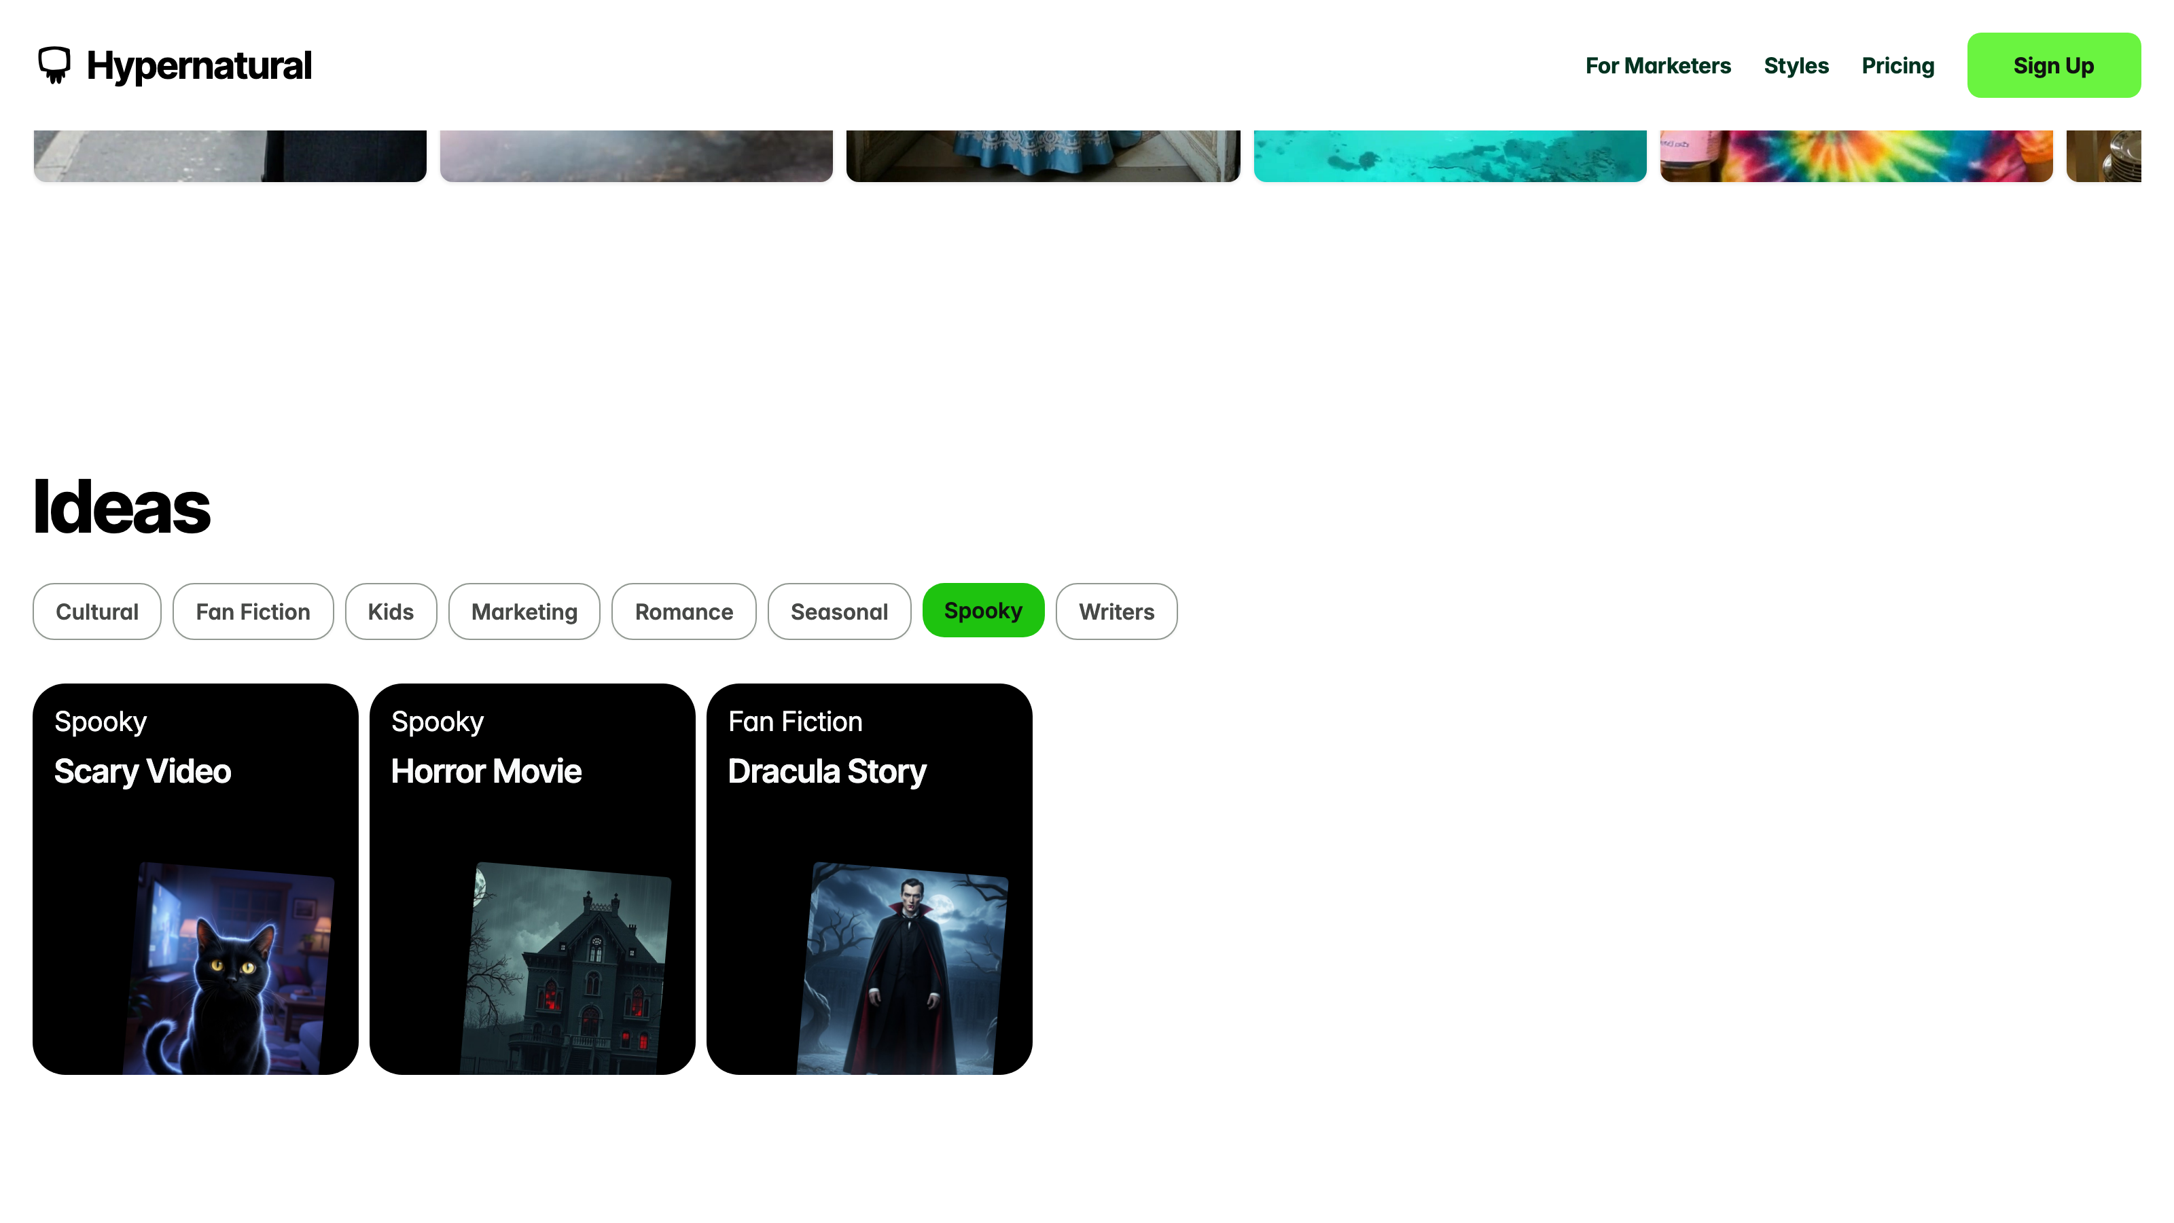The height and width of the screenshot is (1223, 2174).
Task: Open the Pricing link
Action: (x=1898, y=65)
